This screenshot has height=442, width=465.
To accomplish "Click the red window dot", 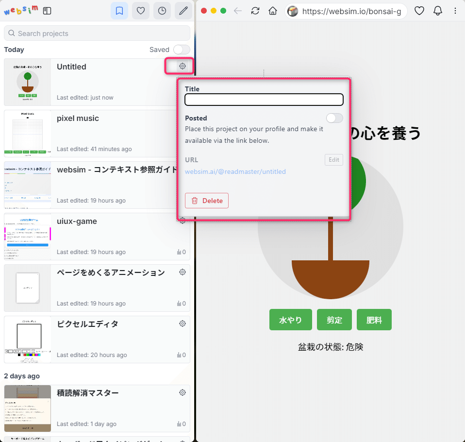I will point(204,11).
